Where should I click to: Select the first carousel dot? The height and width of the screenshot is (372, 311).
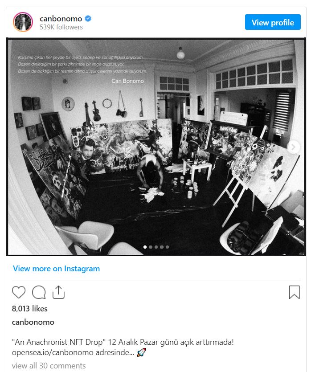[145, 247]
